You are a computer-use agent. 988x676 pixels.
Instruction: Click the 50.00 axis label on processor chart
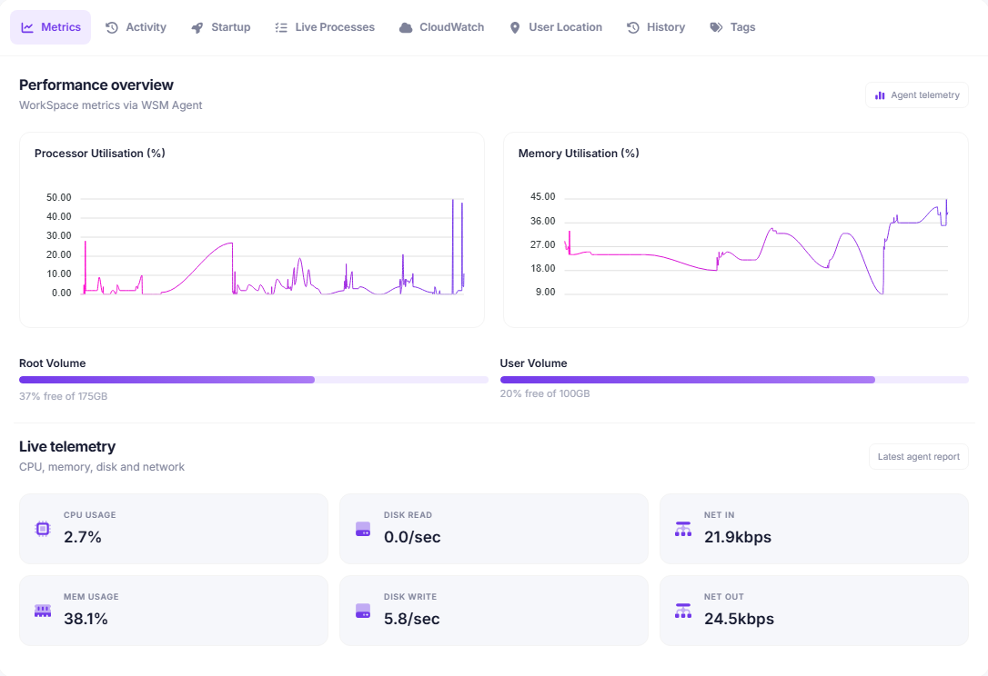[58, 198]
